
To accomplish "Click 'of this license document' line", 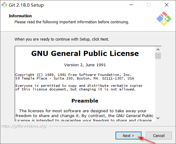I will [x=75, y=89].
